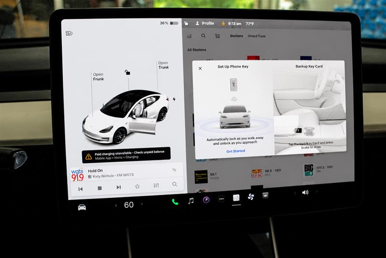
Task: Tap the 60 temperature value
Action: click(129, 205)
